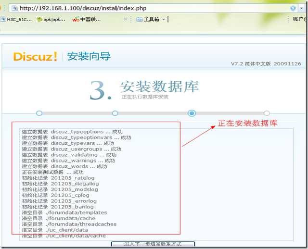
Task: Click the 工具箱 toolbox icon
Action: click(139, 19)
